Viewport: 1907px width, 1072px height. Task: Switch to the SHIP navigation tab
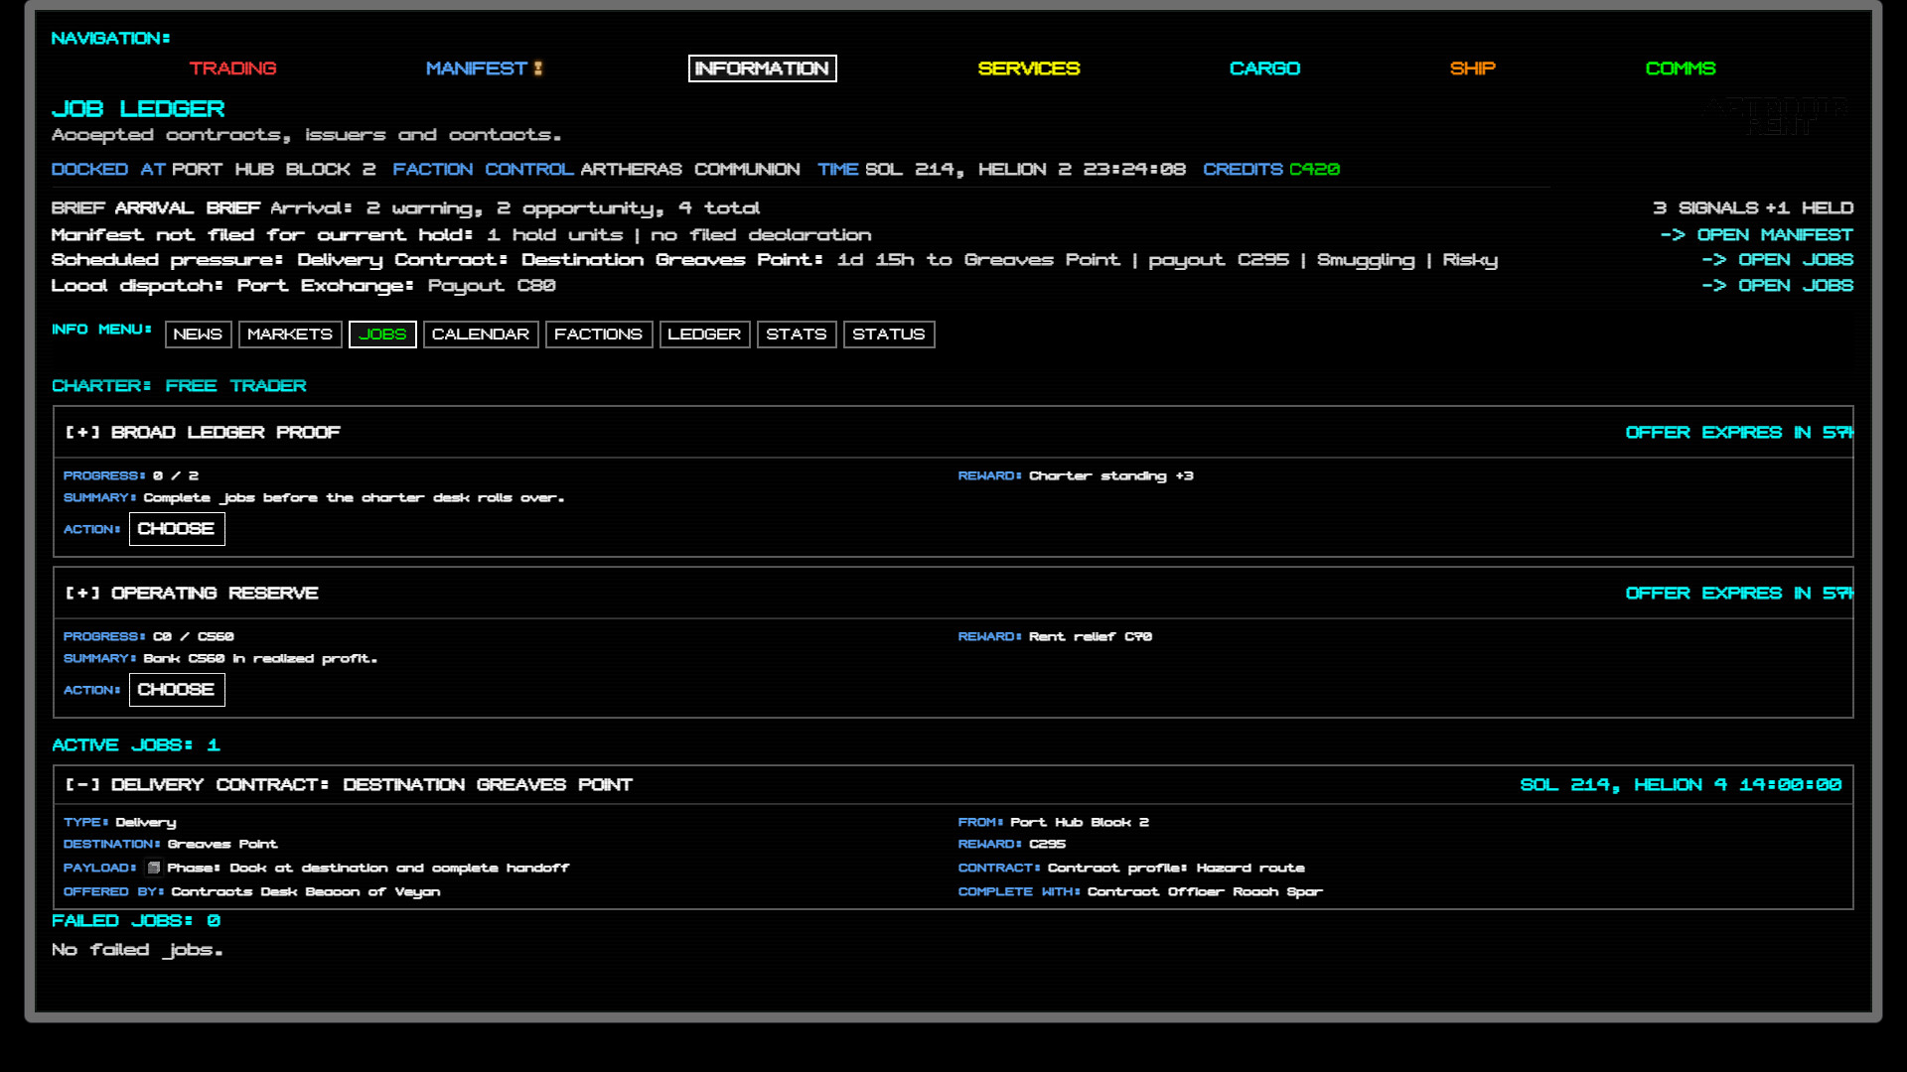1472,68
